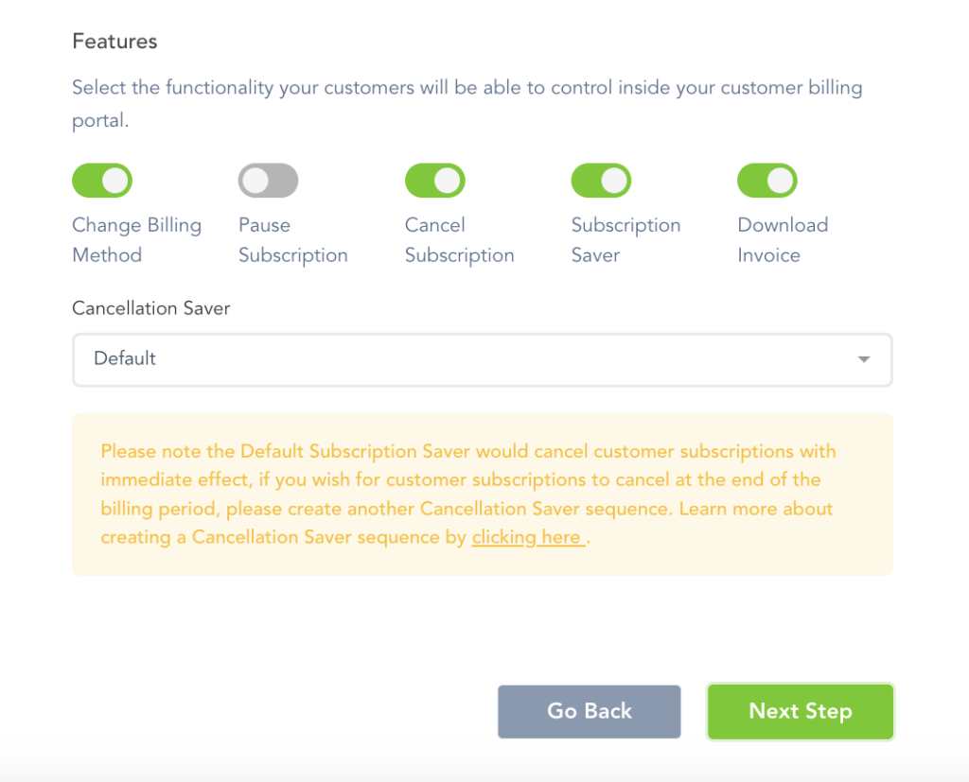Disable the Download Invoice toggle
The height and width of the screenshot is (782, 969).
click(x=767, y=180)
